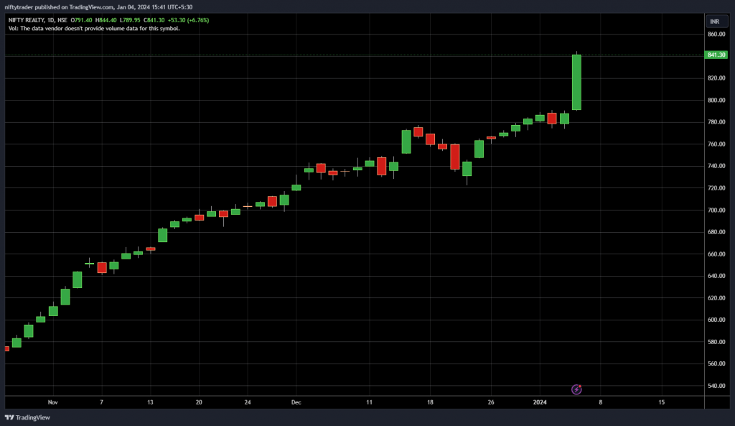Viewport: 735px width, 426px height.
Task: Click the Nov label on time axis
Action: (52, 402)
